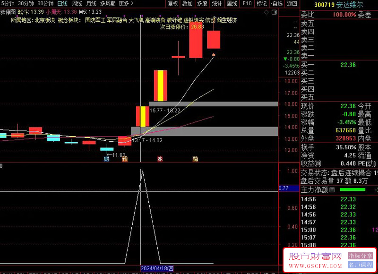Switch to the 30分钟 chart period
Viewport: 378px width, 274px height.
click(26, 3)
